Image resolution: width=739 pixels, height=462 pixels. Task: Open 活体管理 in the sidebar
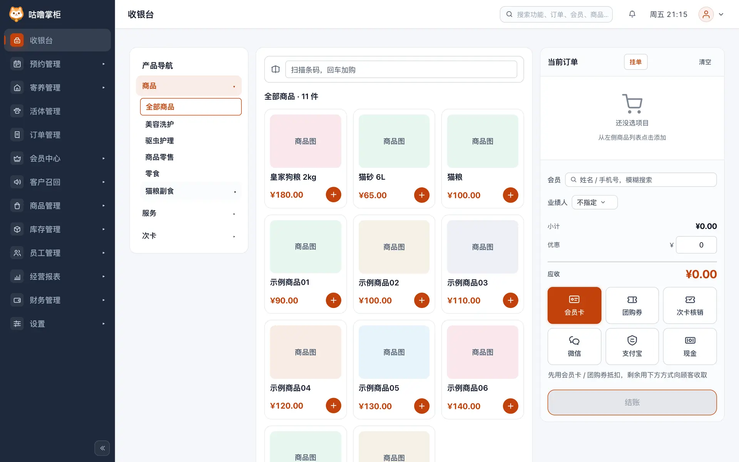(57, 111)
